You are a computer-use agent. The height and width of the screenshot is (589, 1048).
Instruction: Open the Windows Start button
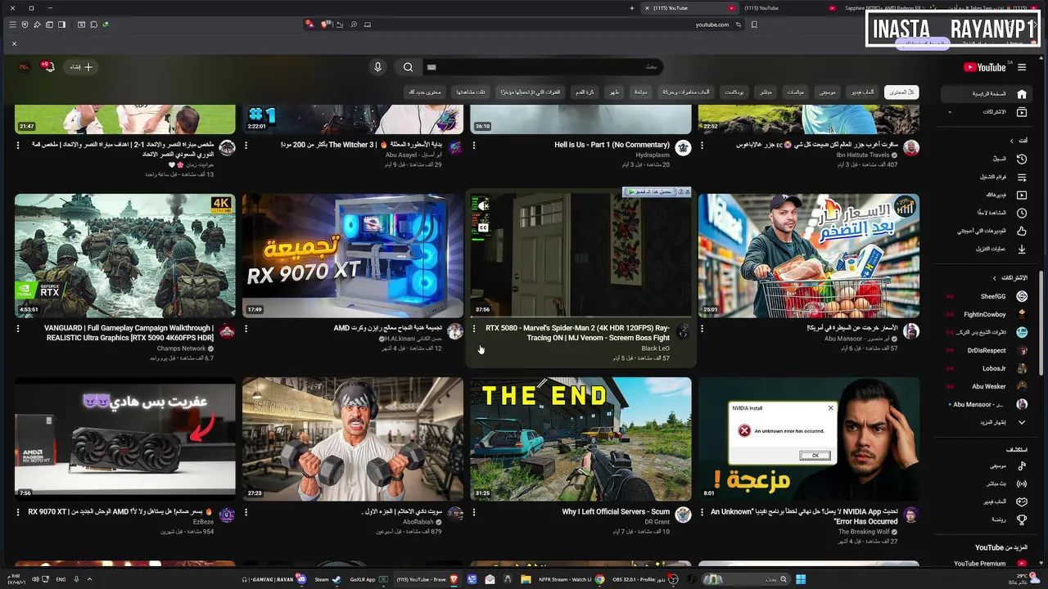(802, 579)
